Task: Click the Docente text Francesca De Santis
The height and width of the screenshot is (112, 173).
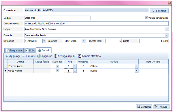Action: [x=35, y=35]
